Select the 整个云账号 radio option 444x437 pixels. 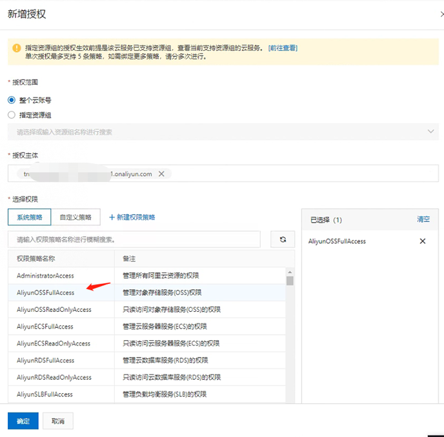coord(12,100)
